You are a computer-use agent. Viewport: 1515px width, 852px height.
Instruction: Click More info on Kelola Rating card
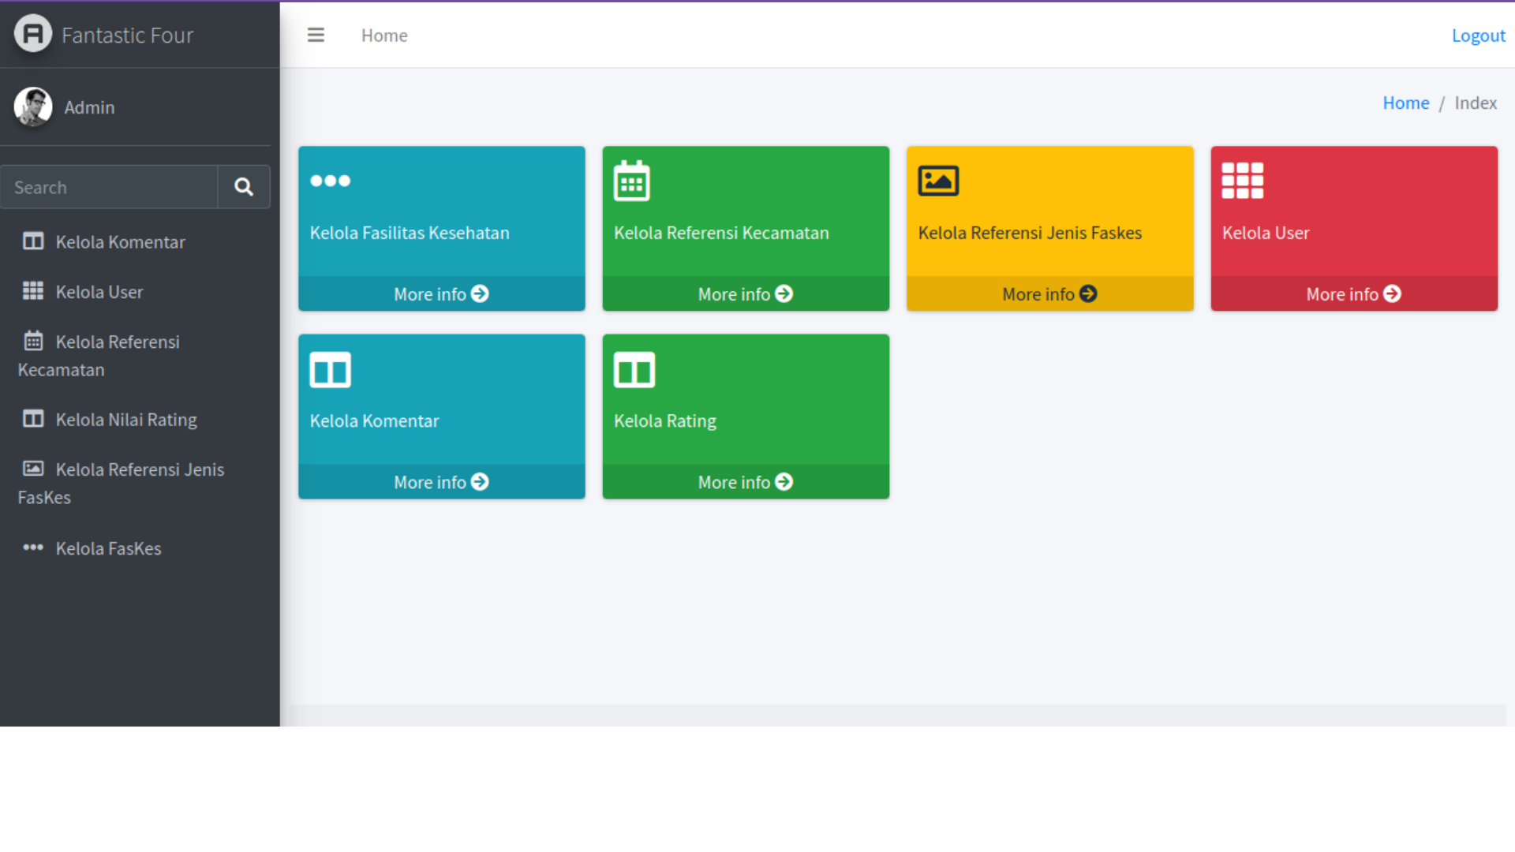click(745, 482)
